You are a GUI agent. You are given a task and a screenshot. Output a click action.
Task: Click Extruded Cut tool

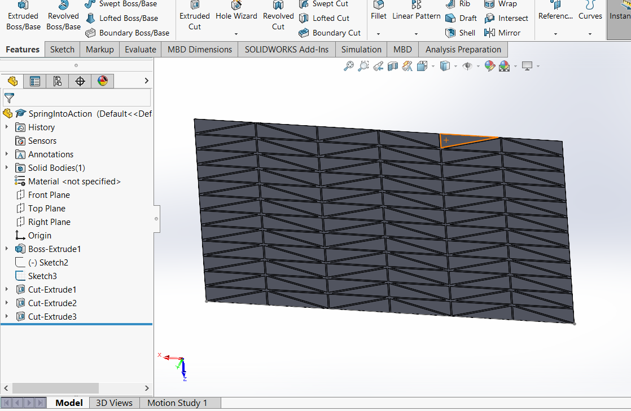194,16
